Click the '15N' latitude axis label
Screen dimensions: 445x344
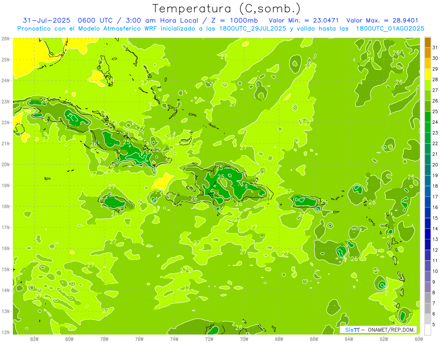click(6, 269)
